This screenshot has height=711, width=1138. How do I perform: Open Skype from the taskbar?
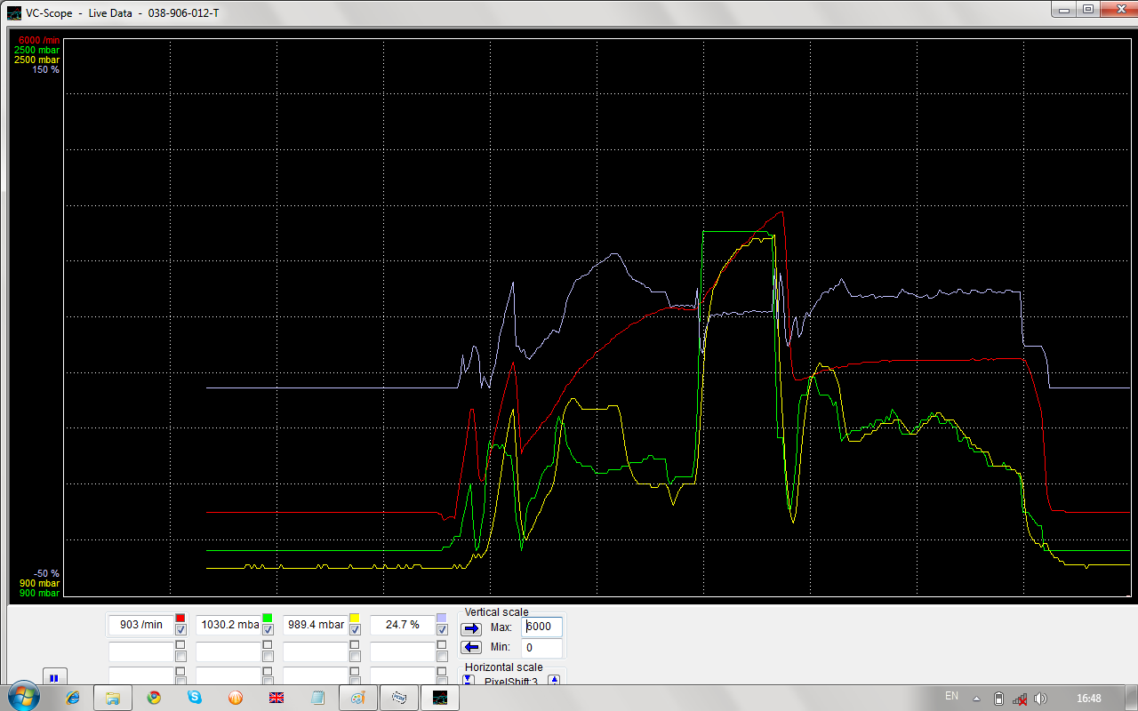coord(195,698)
